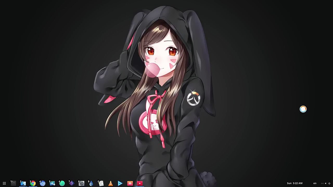Open the system settings gear app
This screenshot has height=187, width=333.
coord(81,183)
